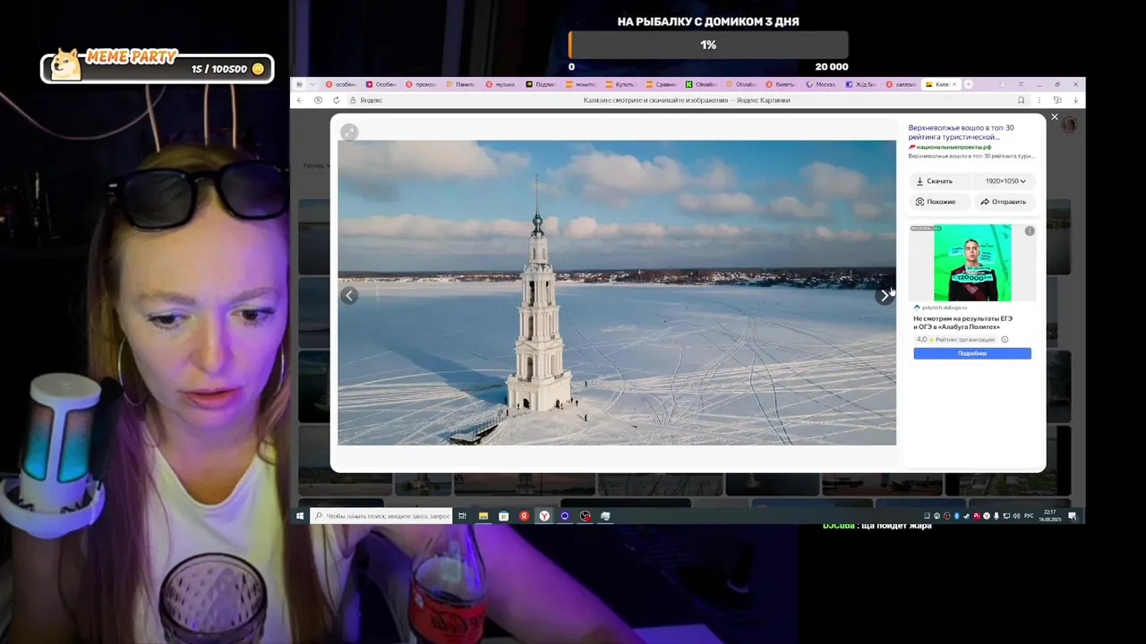
Task: Switch to the Ж/д билеты browser tab
Action: (861, 84)
